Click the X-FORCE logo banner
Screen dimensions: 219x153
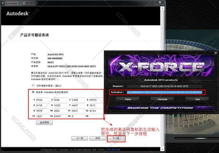tap(161, 66)
